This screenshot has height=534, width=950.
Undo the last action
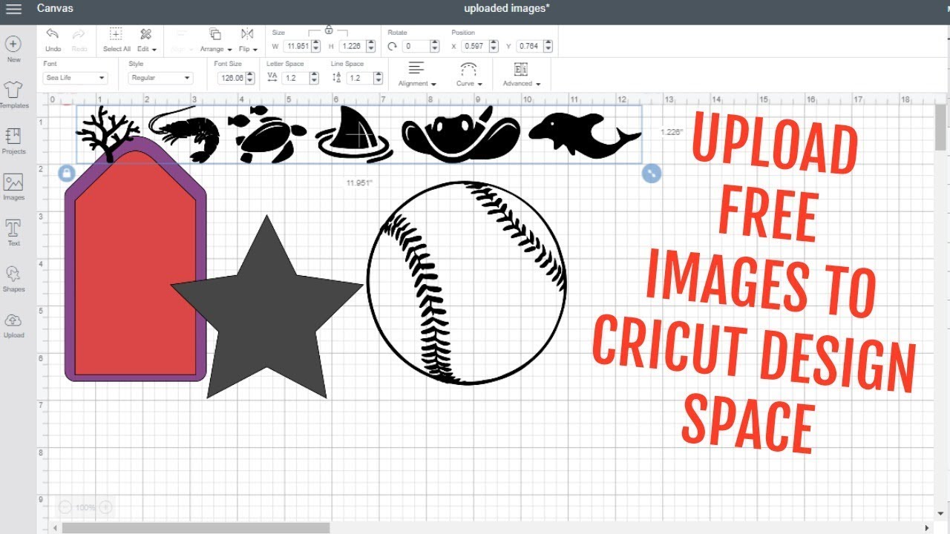click(x=53, y=39)
